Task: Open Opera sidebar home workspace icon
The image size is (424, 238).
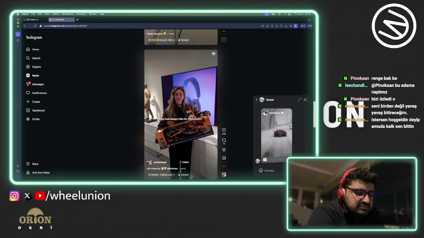Action: (x=18, y=34)
